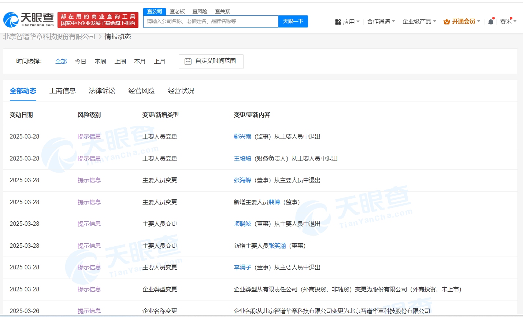523x317 pixels.
Task: Switch to the 法律诉讼 tab
Action: tap(102, 91)
